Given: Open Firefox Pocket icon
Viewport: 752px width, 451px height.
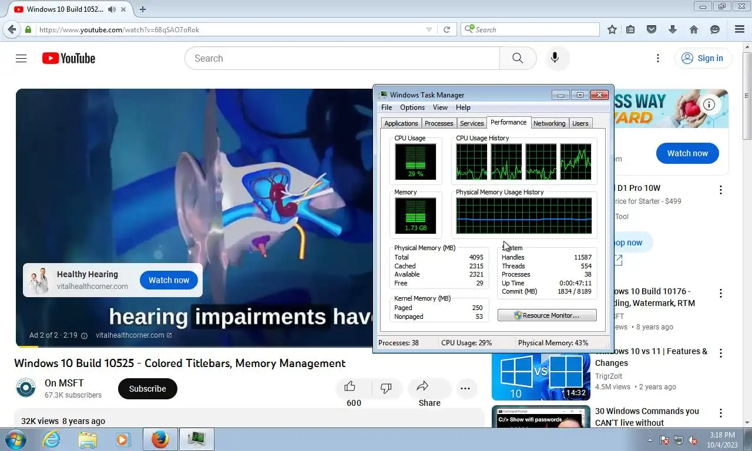Looking at the screenshot, I should 652,29.
